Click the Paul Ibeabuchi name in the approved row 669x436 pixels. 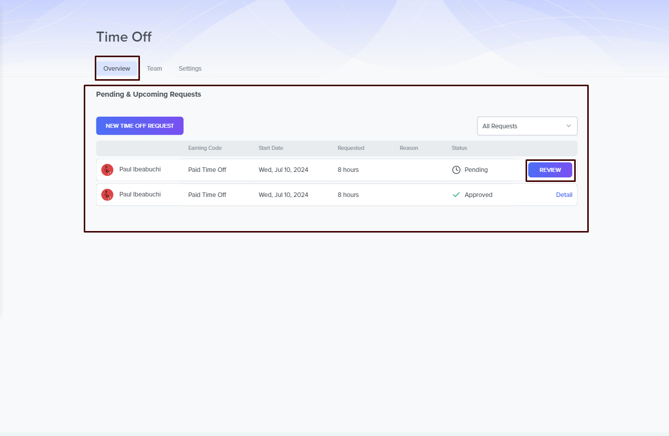tap(140, 194)
